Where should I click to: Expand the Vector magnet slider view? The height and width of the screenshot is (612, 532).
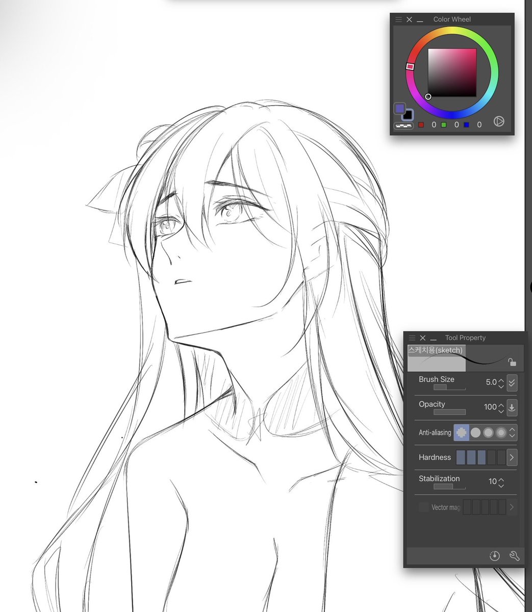coord(512,507)
